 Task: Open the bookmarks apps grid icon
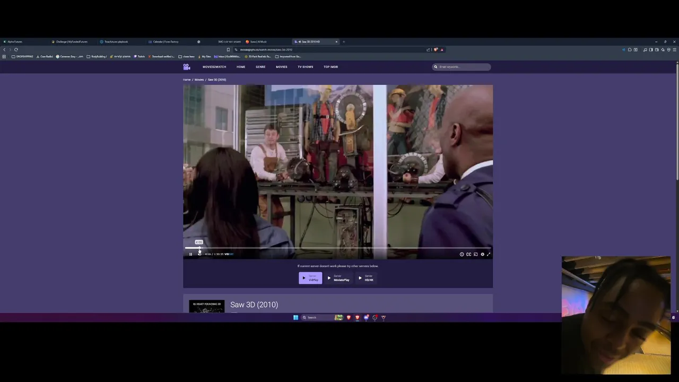pos(4,56)
